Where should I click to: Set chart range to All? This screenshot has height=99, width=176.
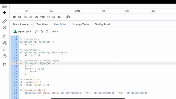[x=59, y=17]
